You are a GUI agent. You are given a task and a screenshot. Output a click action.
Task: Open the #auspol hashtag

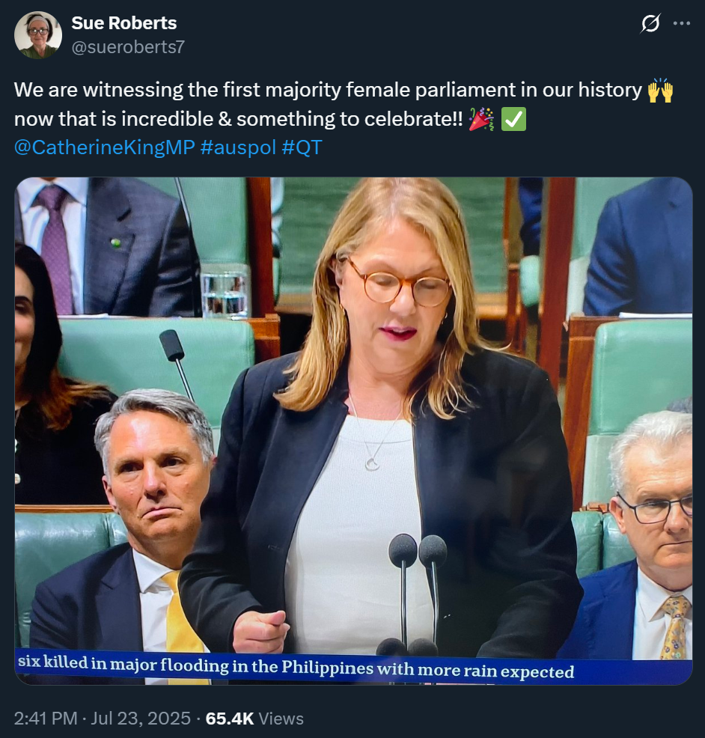click(x=238, y=147)
